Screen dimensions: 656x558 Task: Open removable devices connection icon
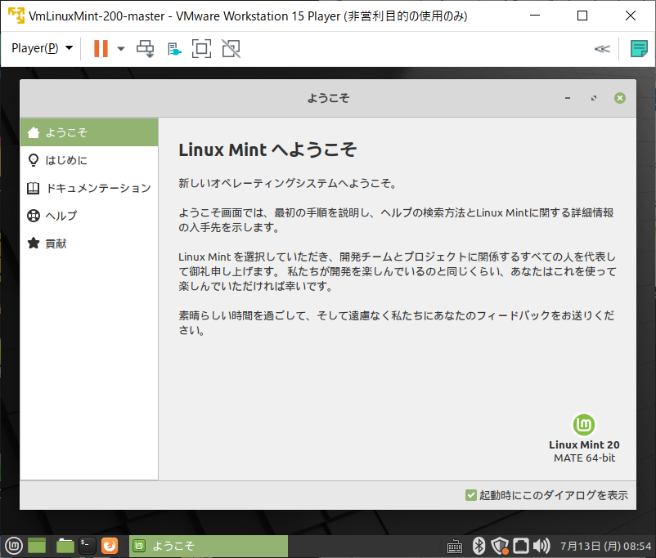(x=174, y=49)
